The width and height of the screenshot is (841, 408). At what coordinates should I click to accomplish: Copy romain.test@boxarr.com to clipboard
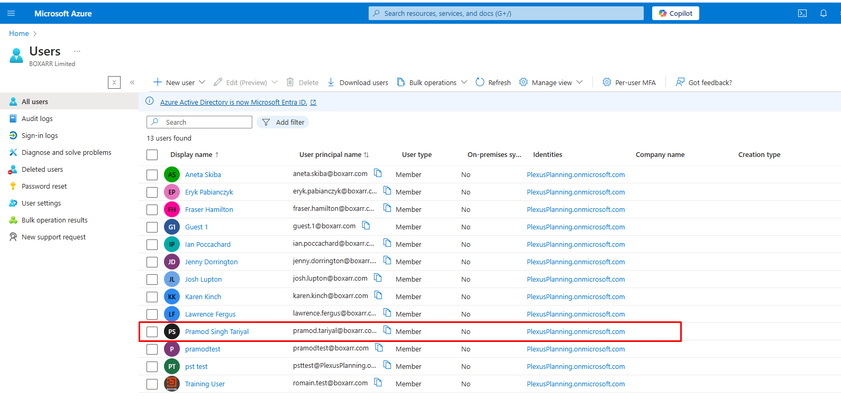378,382
